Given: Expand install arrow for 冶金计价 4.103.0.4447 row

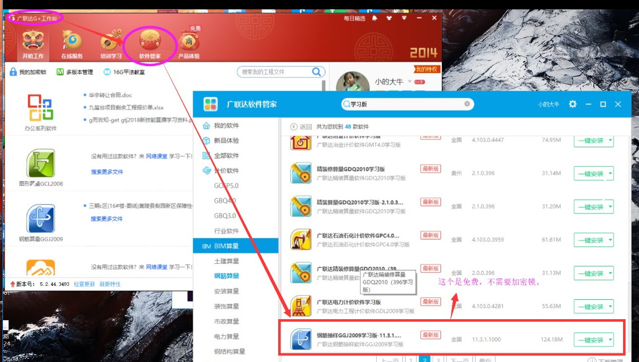Looking at the screenshot, I should [x=610, y=141].
